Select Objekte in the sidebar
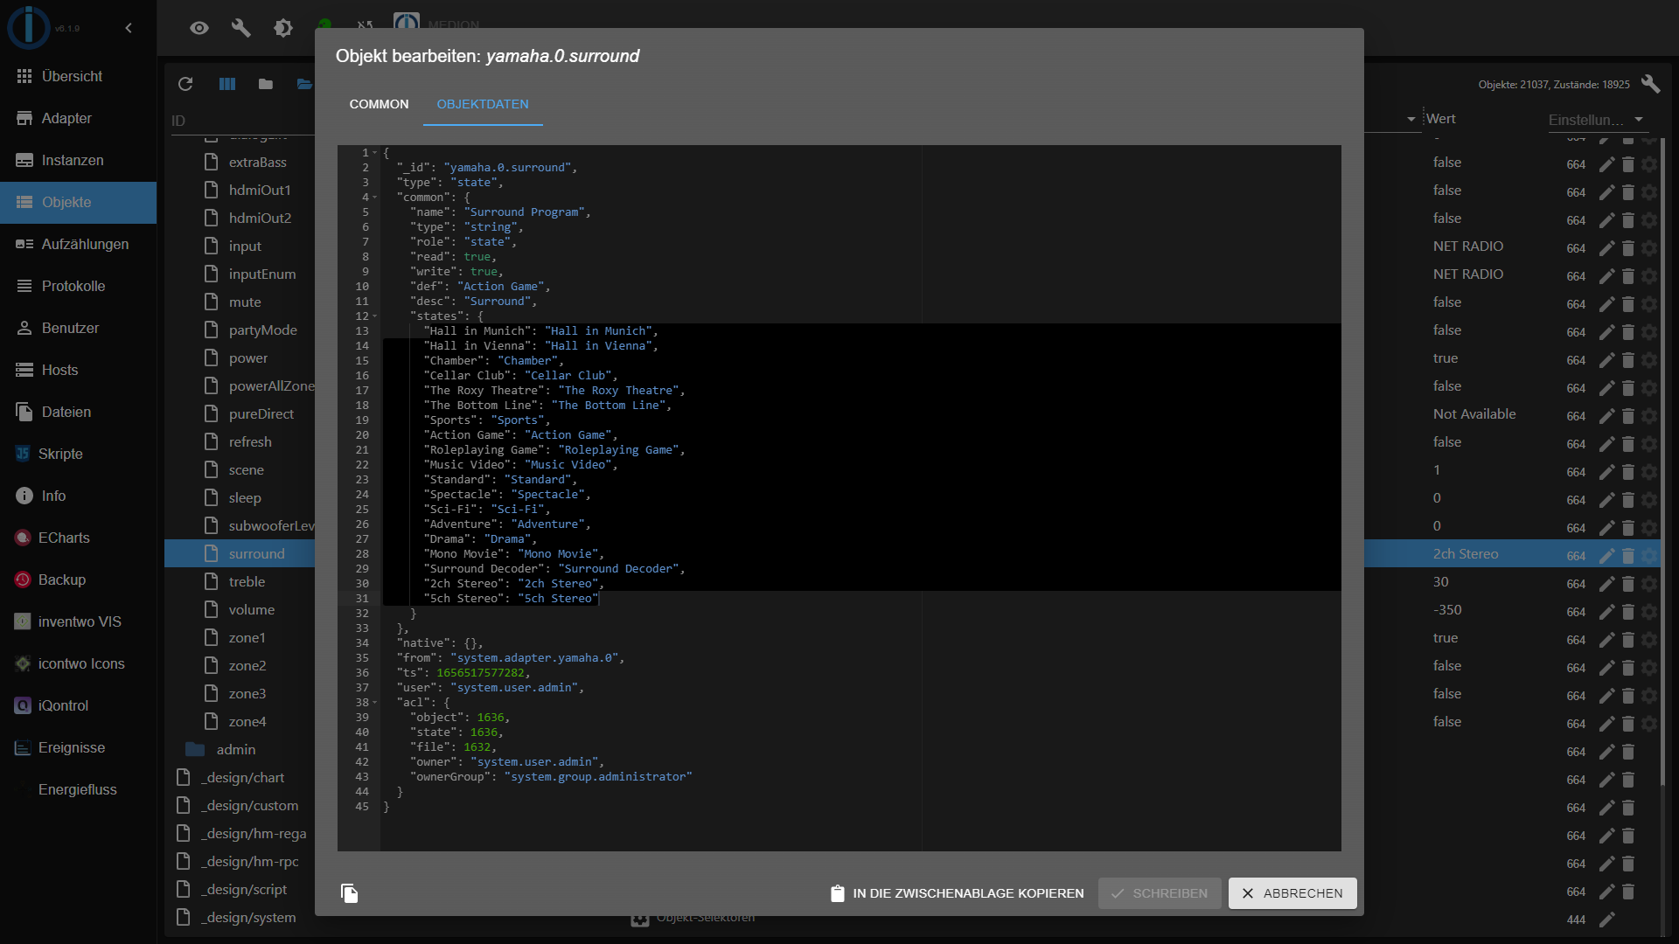This screenshot has height=944, width=1679. 79,202
